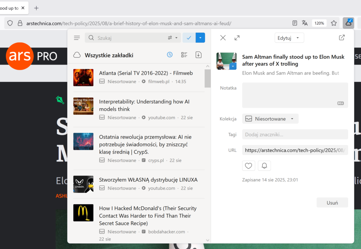
Task: Toggle the reminder bell button
Action: [x=264, y=166]
